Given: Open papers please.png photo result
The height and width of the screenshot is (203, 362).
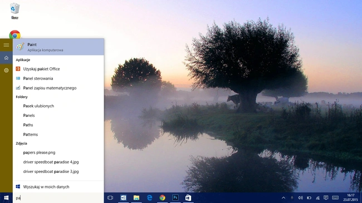Looking at the screenshot, I should point(58,152).
